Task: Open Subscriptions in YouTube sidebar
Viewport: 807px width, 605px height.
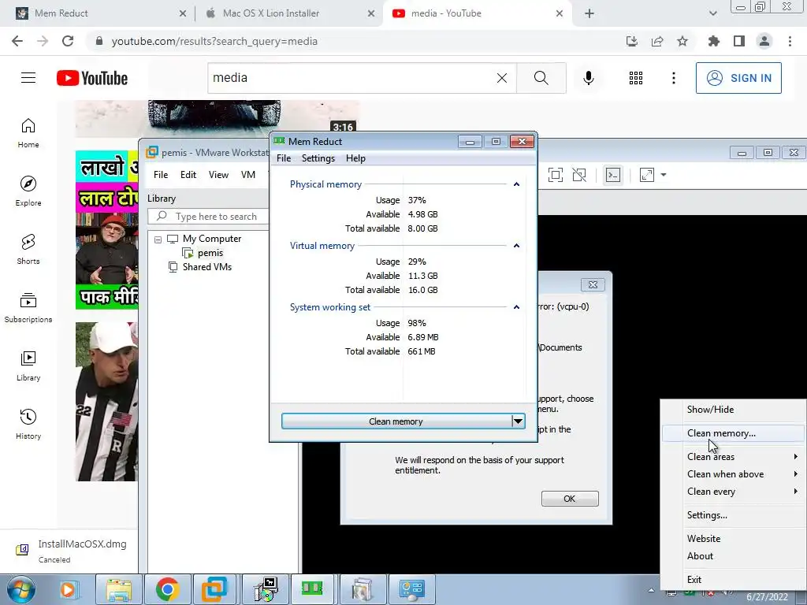Action: 28,307
